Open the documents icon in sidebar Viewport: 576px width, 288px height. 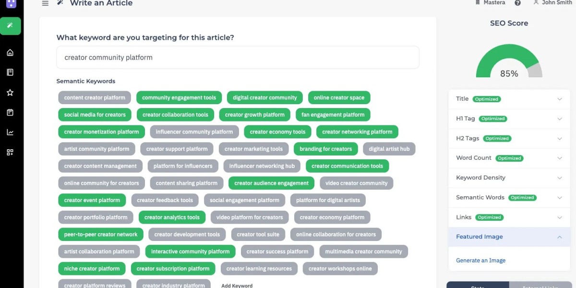click(10, 72)
